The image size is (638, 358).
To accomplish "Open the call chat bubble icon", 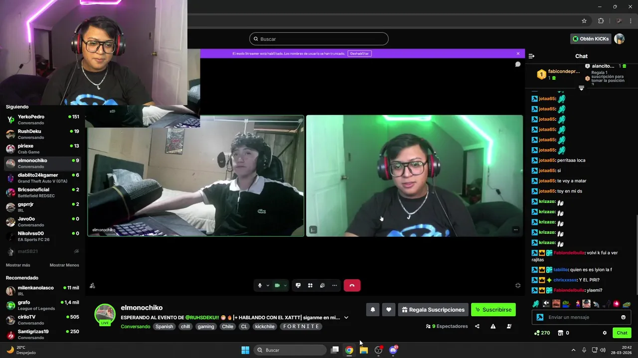I will [518, 64].
